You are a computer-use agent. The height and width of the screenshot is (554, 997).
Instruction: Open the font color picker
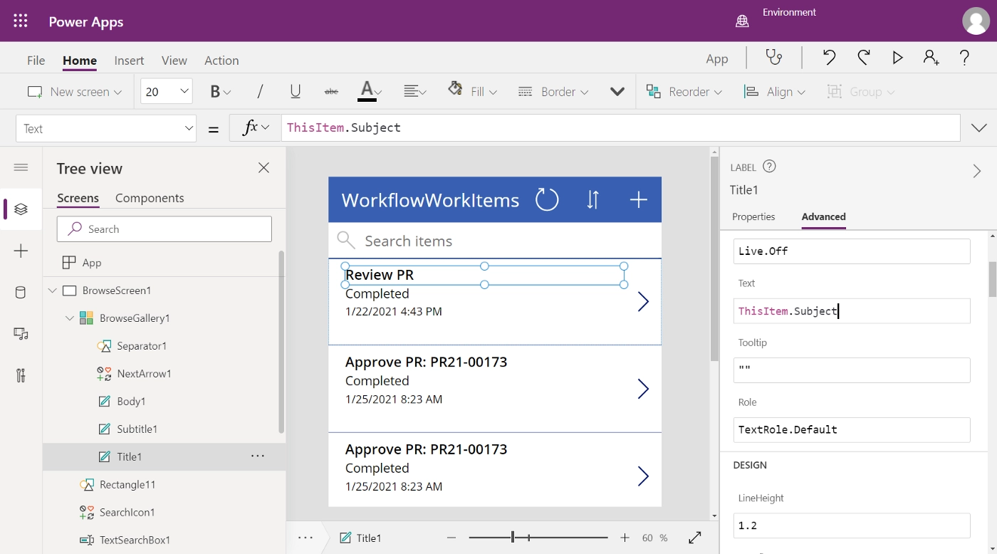(x=370, y=92)
